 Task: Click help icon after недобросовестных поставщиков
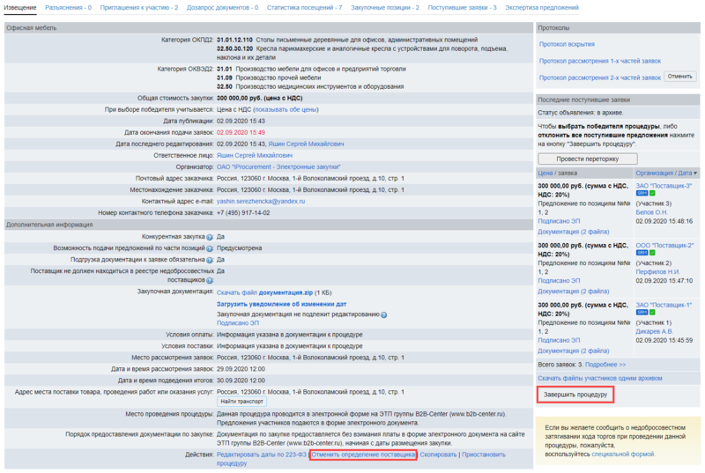click(x=210, y=280)
